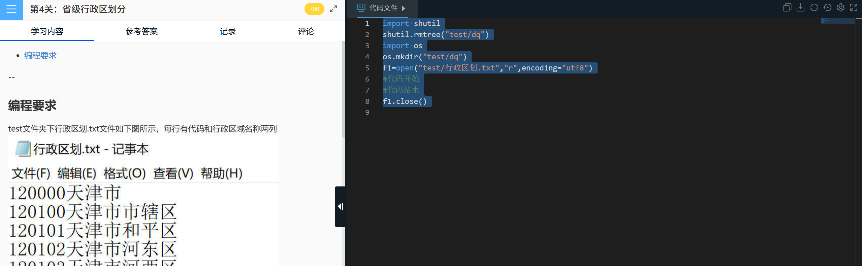
Task: Click the shutil.rmtree("test/dq") line
Action: pyautogui.click(x=436, y=35)
